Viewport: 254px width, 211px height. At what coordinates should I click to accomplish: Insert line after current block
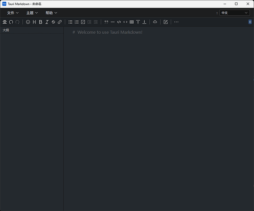(x=144, y=22)
